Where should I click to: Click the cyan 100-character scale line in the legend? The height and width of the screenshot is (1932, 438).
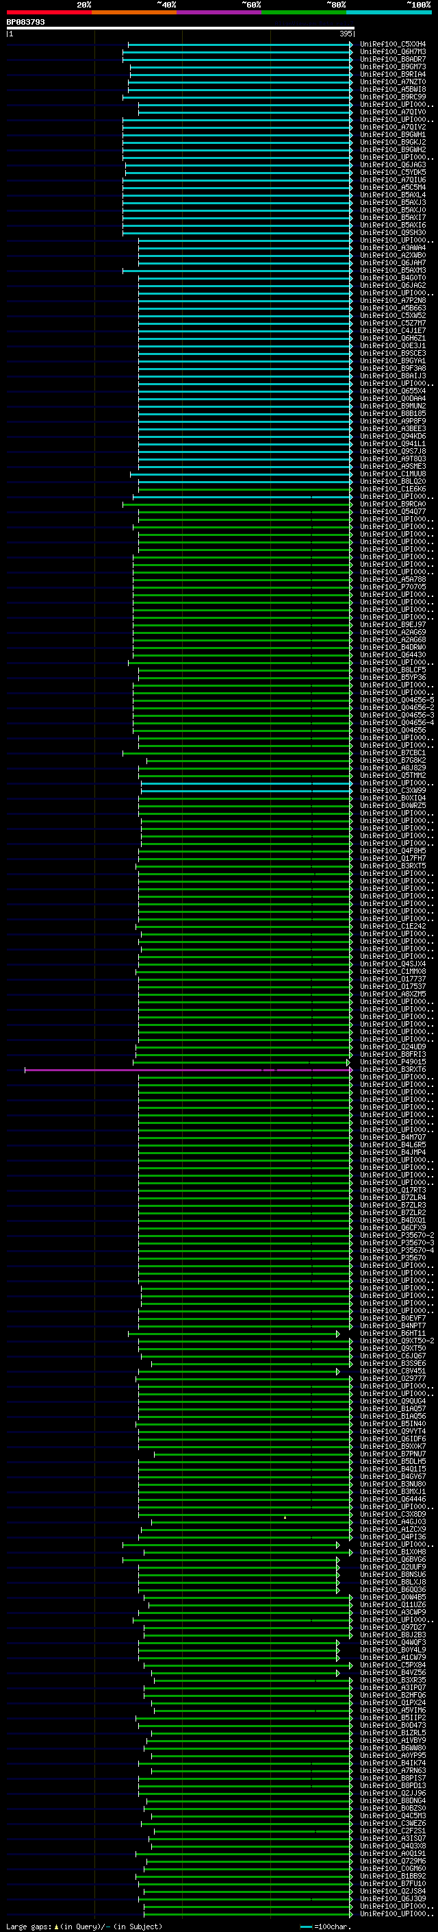click(x=305, y=1927)
